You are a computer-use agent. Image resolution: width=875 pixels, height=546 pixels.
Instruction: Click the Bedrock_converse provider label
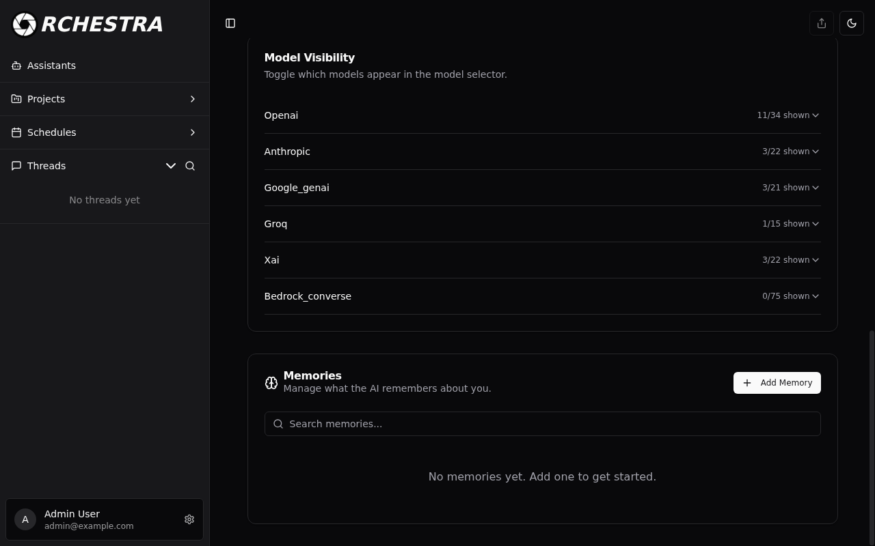click(308, 296)
